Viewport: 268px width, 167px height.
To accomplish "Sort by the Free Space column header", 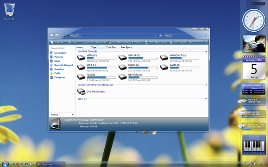I will pyautogui.click(x=128, y=47).
